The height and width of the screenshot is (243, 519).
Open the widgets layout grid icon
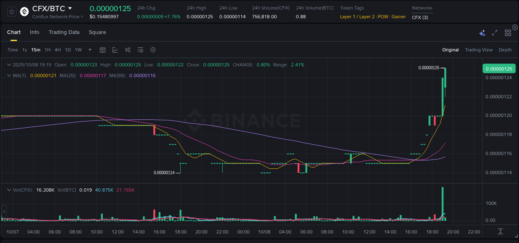tap(508, 32)
